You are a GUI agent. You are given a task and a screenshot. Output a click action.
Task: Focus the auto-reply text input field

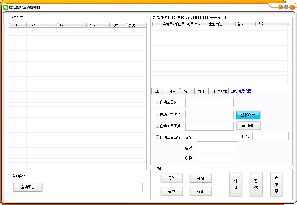coord(209,102)
